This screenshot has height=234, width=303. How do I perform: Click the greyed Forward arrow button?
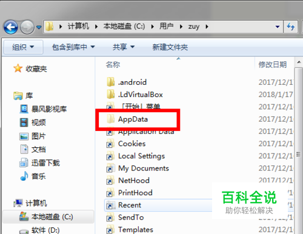(27, 27)
